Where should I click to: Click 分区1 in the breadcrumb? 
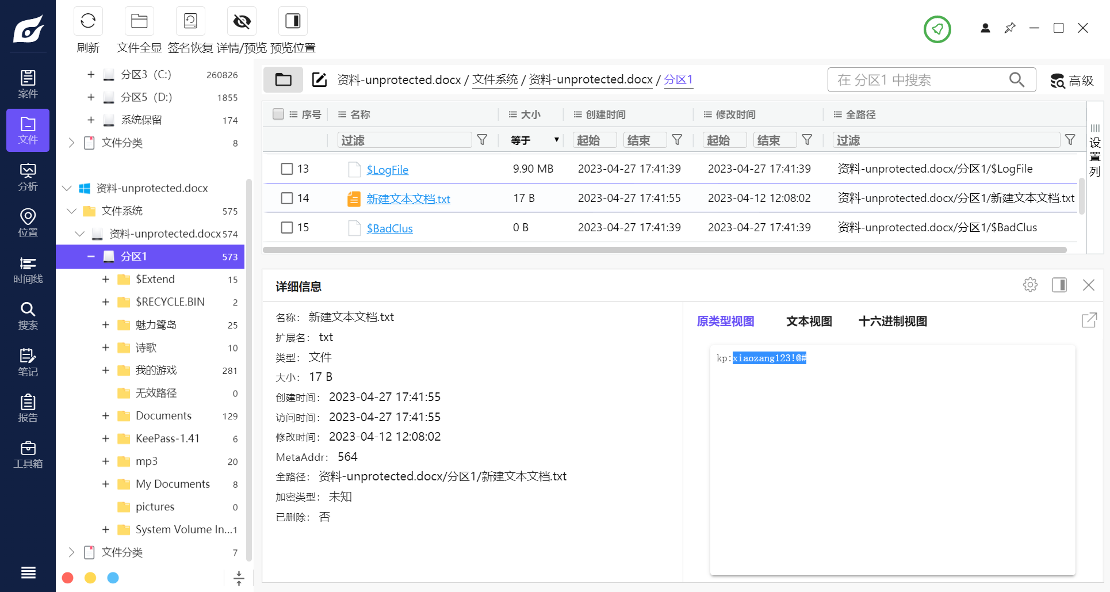(678, 79)
